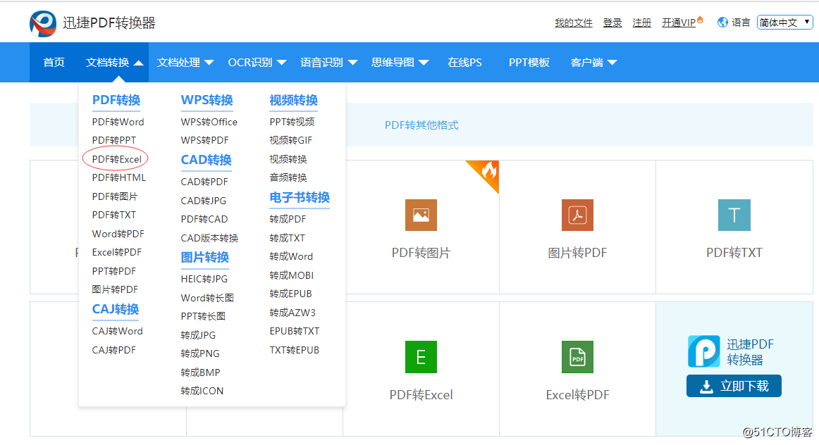Select PDF转Excel in the dropdown menu

tap(116, 159)
